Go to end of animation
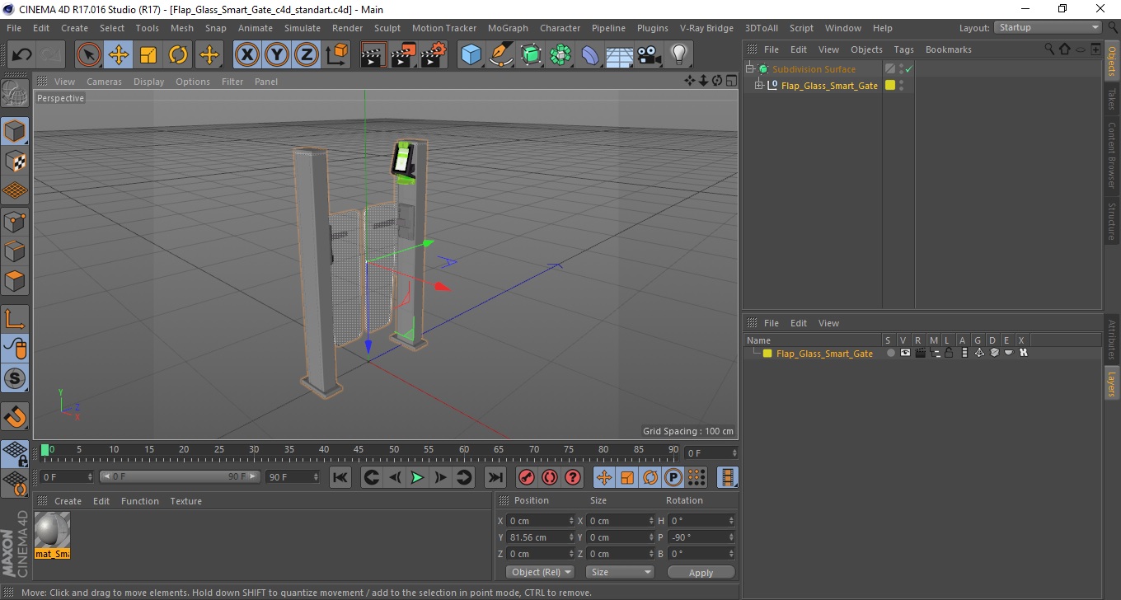The width and height of the screenshot is (1121, 600). pos(495,477)
